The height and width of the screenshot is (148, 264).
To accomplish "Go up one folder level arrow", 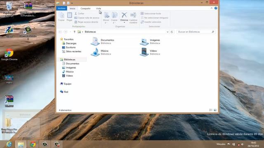I will pos(74,32).
